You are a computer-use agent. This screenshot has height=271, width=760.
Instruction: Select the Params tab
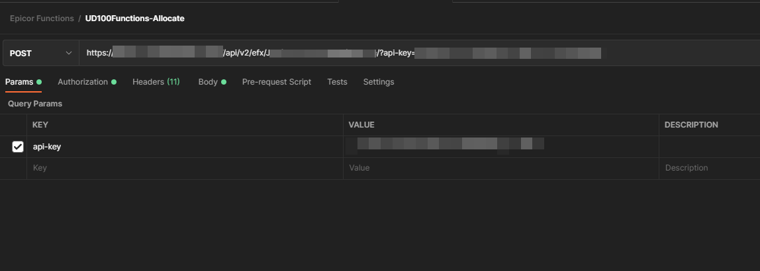[x=19, y=82]
